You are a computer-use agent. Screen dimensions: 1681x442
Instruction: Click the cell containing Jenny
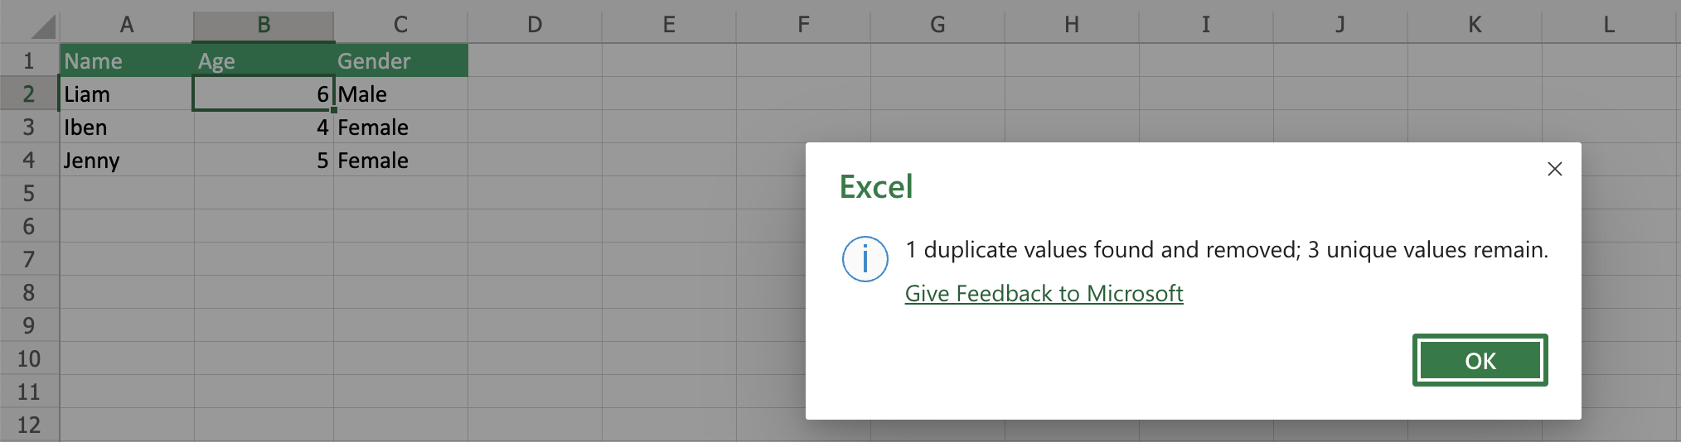point(126,160)
